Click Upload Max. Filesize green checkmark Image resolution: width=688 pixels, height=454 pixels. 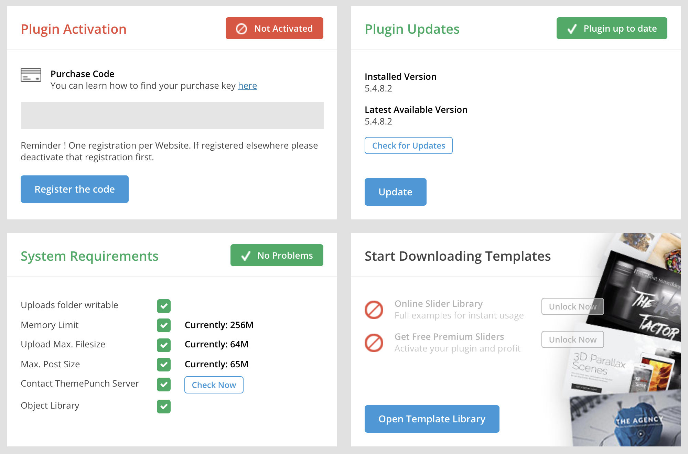pos(164,345)
